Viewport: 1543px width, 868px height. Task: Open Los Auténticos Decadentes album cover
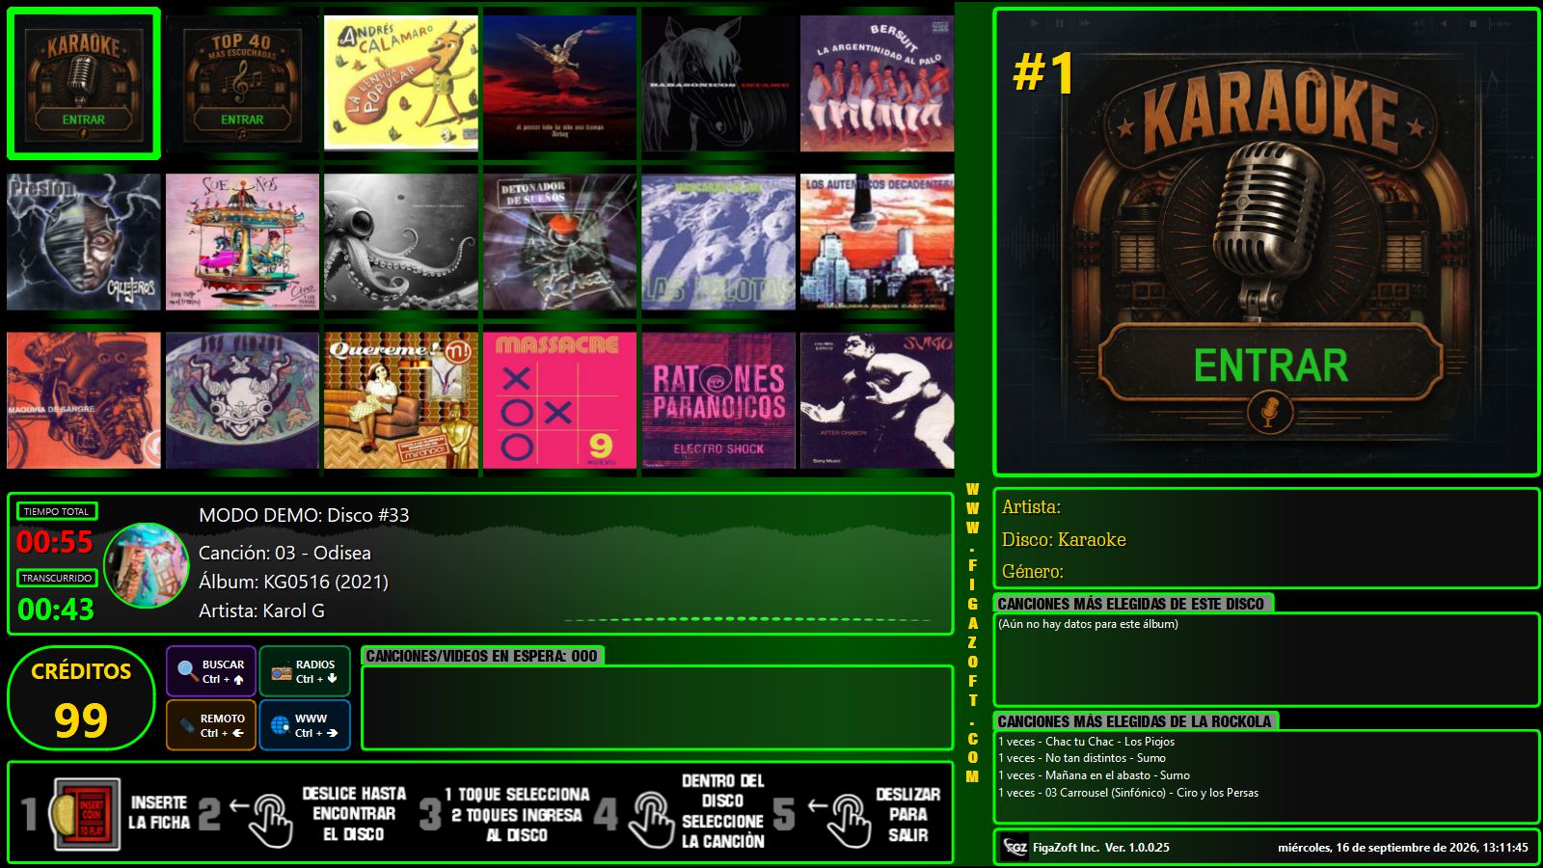tap(877, 242)
